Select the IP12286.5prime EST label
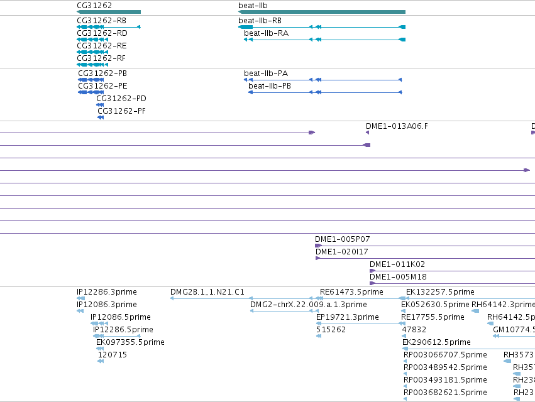This screenshot has width=535, height=402. point(123,330)
